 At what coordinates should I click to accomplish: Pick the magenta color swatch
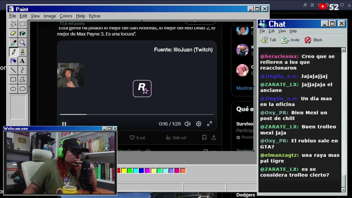147,171
